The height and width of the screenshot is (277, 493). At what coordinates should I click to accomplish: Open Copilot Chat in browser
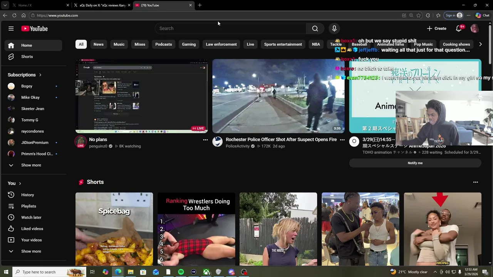tap(482, 15)
